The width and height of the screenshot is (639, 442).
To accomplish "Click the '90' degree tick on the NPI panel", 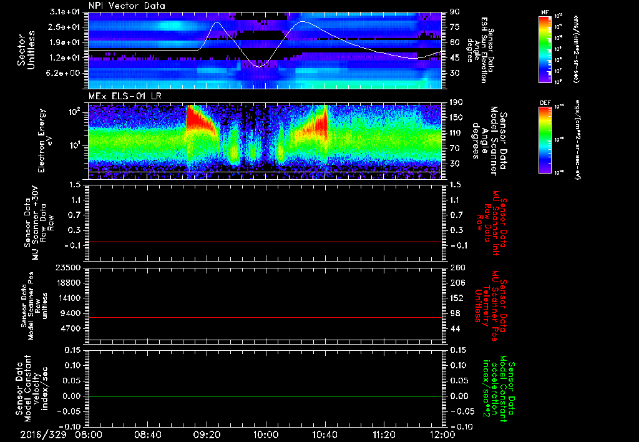I will tap(454, 12).
